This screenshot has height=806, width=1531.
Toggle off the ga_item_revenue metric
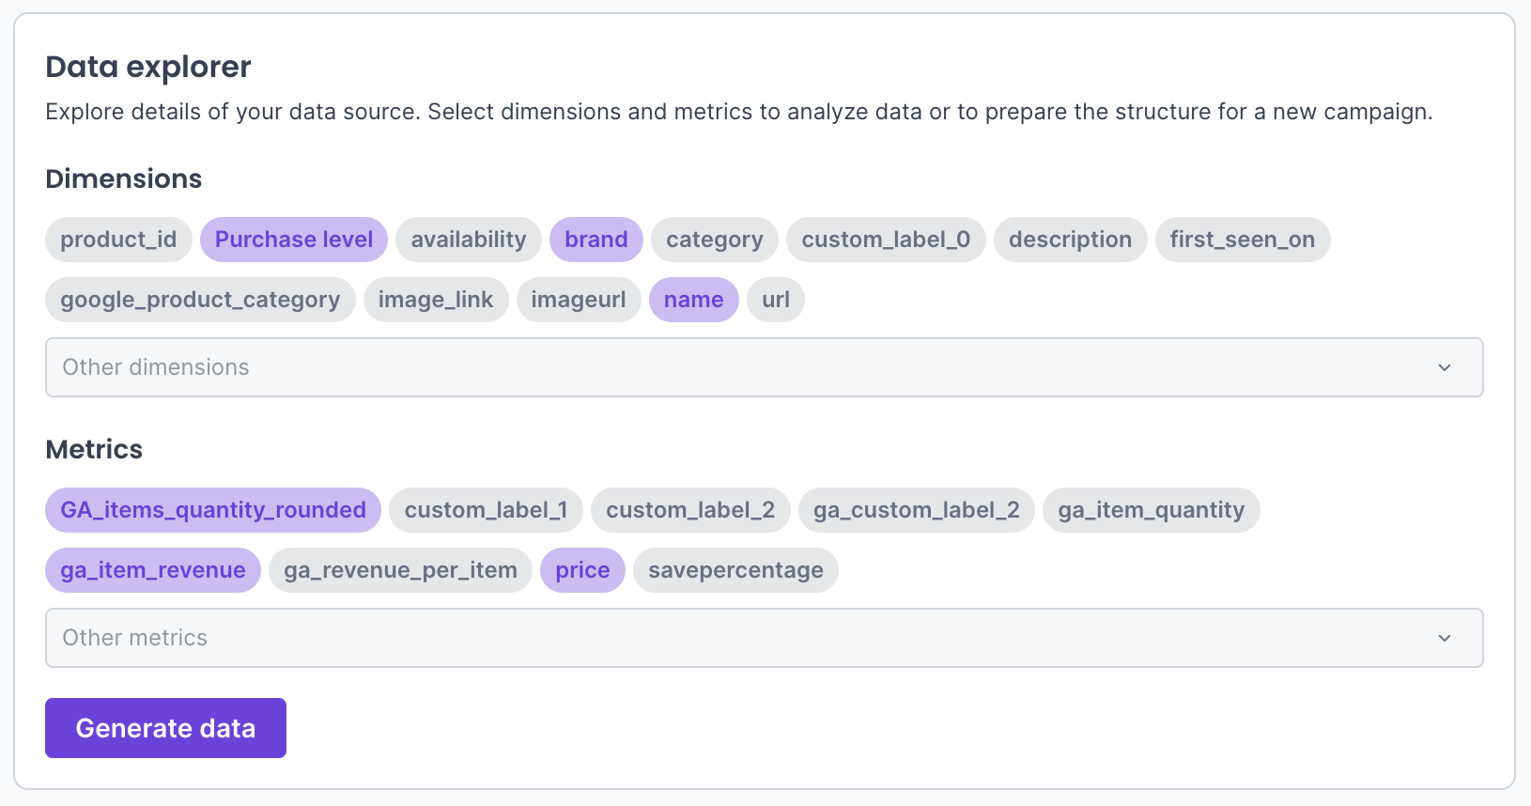(153, 570)
